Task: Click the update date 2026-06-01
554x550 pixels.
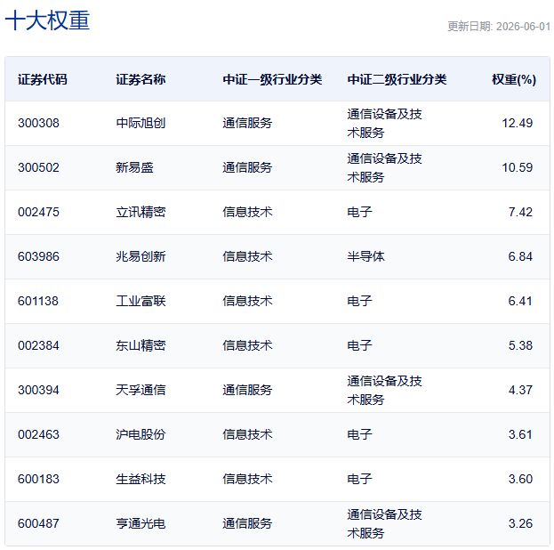Action: click(x=523, y=27)
